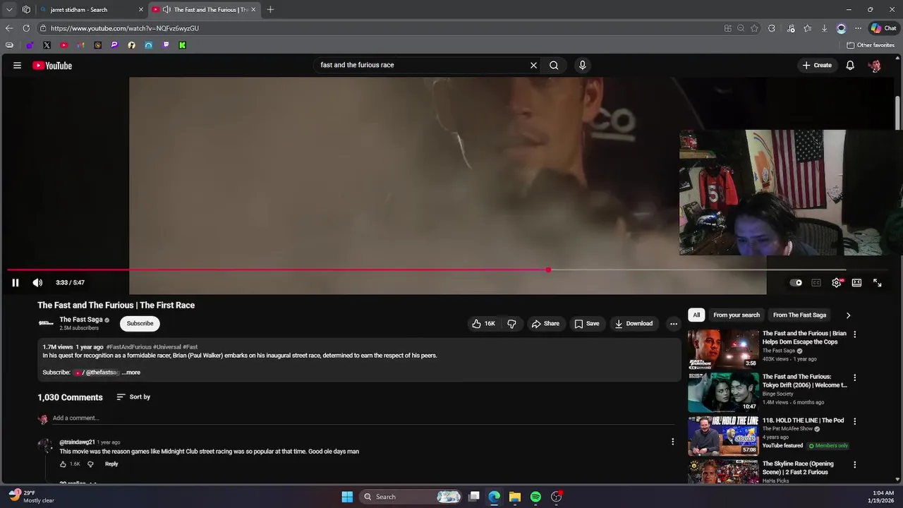Click the video progress scrubber dot
Screen dimensions: 903x508
(x=548, y=270)
